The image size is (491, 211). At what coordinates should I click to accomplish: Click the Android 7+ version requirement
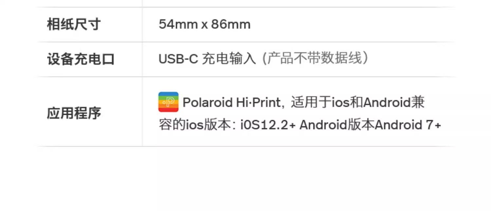coord(408,125)
